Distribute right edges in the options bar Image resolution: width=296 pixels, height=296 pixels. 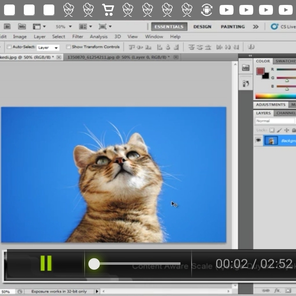point(236,47)
